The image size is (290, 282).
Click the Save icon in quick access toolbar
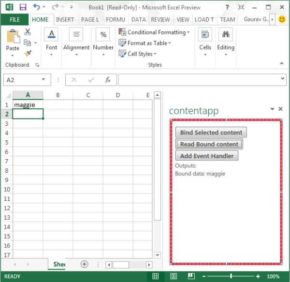tap(23, 7)
